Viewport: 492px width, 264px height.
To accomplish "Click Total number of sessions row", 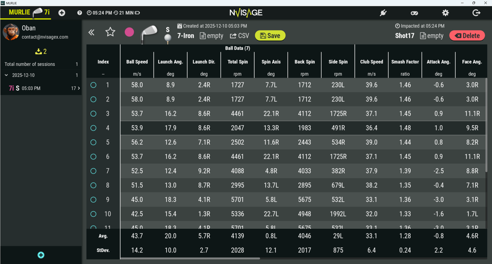I will [x=41, y=64].
